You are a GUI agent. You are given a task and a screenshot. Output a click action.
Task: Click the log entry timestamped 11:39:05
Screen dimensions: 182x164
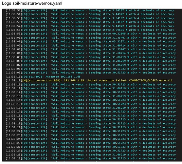[91, 57]
